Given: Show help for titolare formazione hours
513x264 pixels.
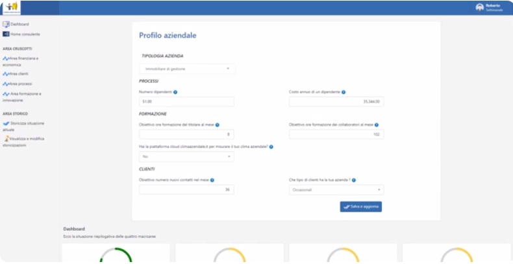Looking at the screenshot, I should (217, 125).
